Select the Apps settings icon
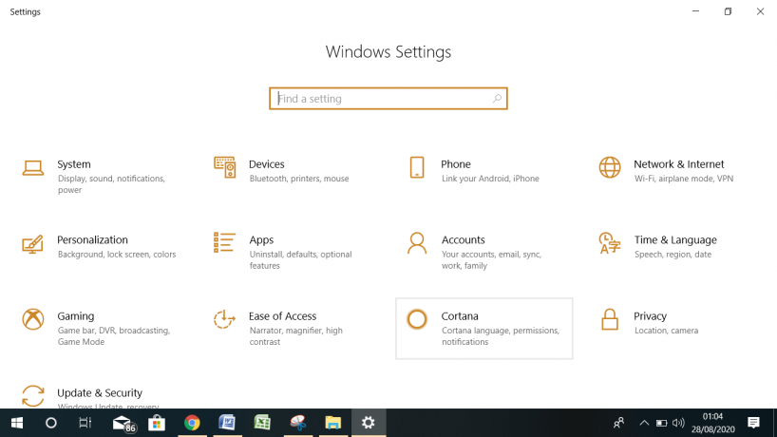The image size is (777, 437). coord(224,242)
